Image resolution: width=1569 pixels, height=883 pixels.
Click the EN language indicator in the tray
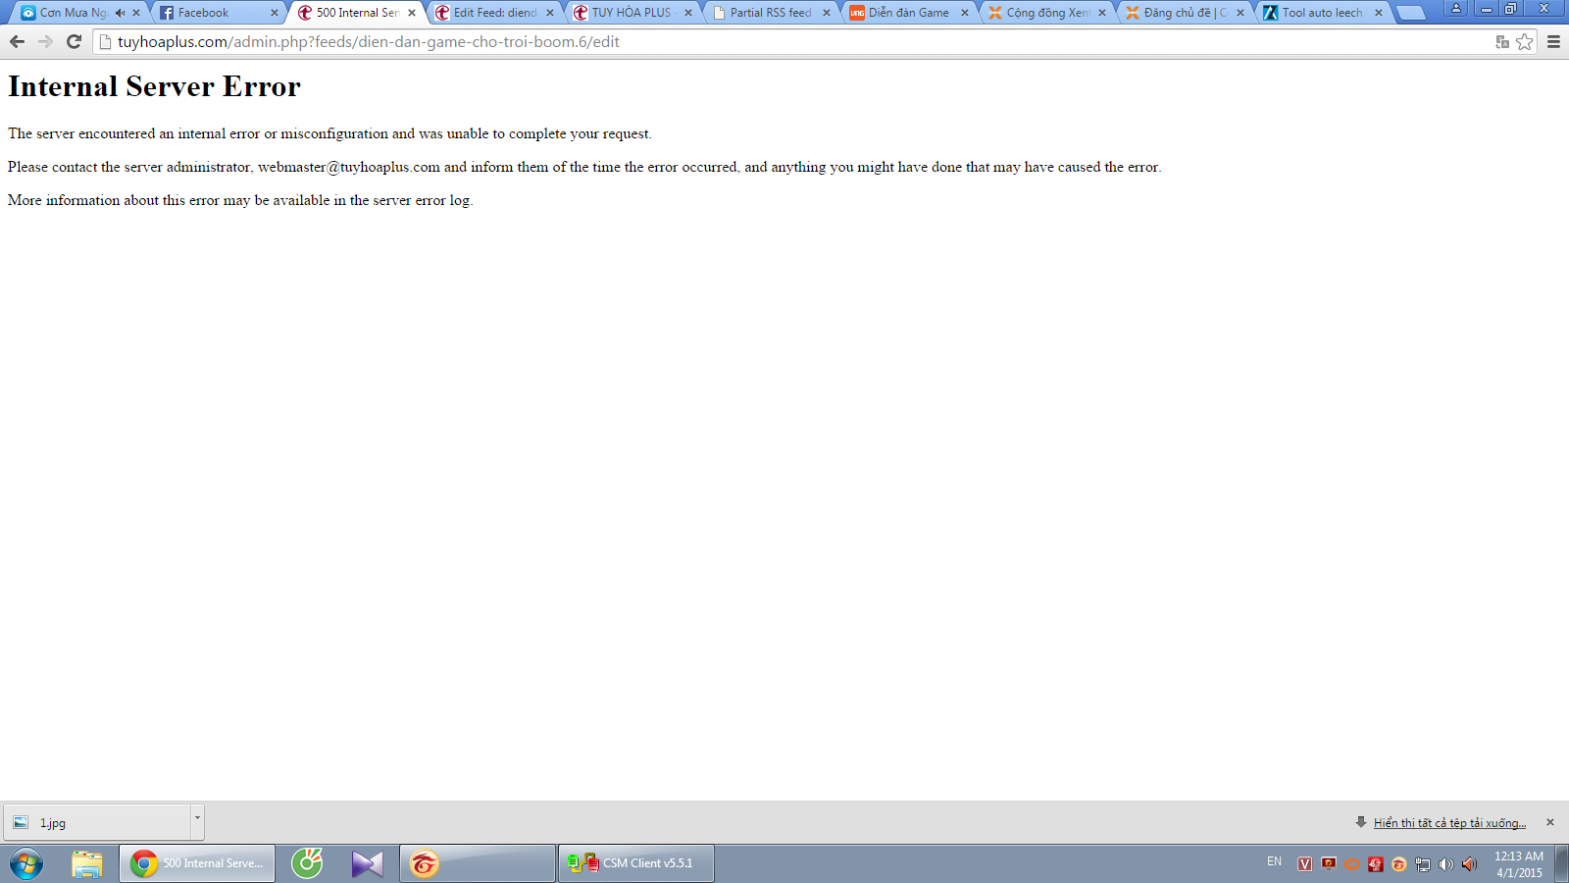[1274, 861]
